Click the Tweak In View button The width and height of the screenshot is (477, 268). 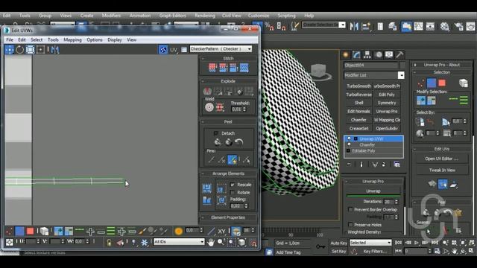pos(442,170)
